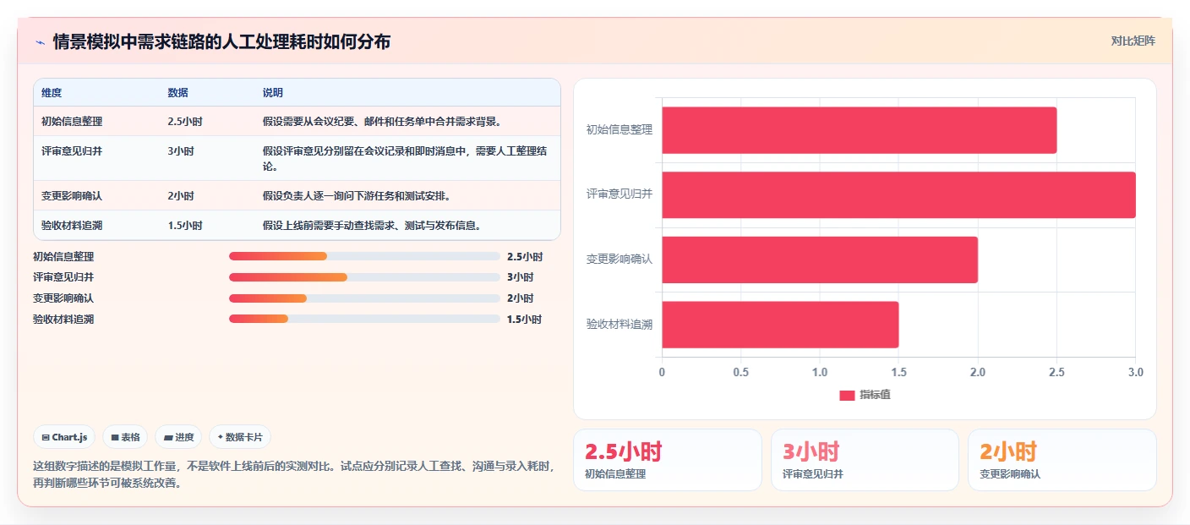This screenshot has height=525, width=1190.
Task: Click the lightning icon beside the card title
Action: 40,42
